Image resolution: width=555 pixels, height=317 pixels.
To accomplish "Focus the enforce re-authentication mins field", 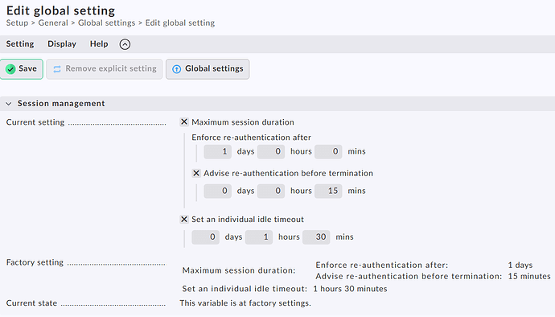I will [x=328, y=151].
